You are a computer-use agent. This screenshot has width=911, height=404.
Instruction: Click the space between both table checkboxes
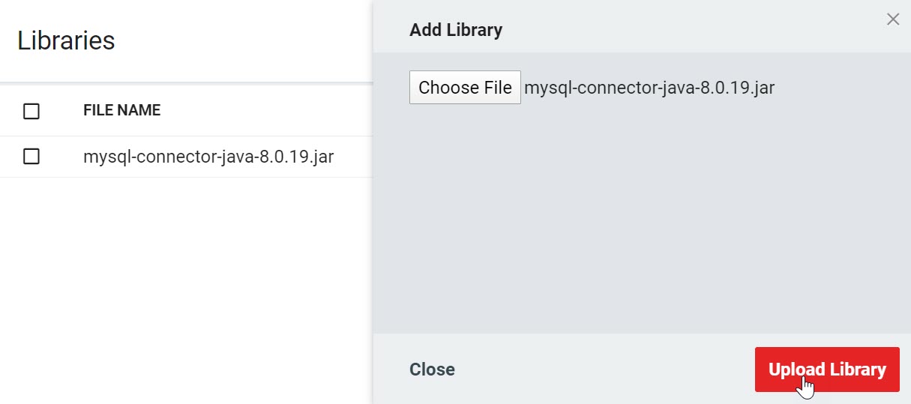pos(31,133)
